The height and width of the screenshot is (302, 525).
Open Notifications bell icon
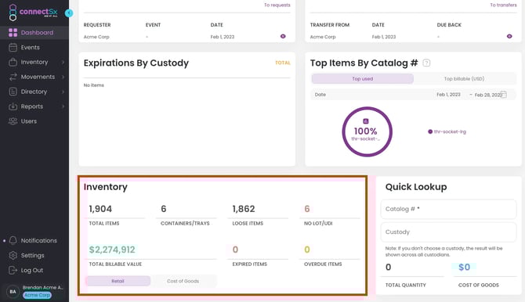[x=13, y=240]
